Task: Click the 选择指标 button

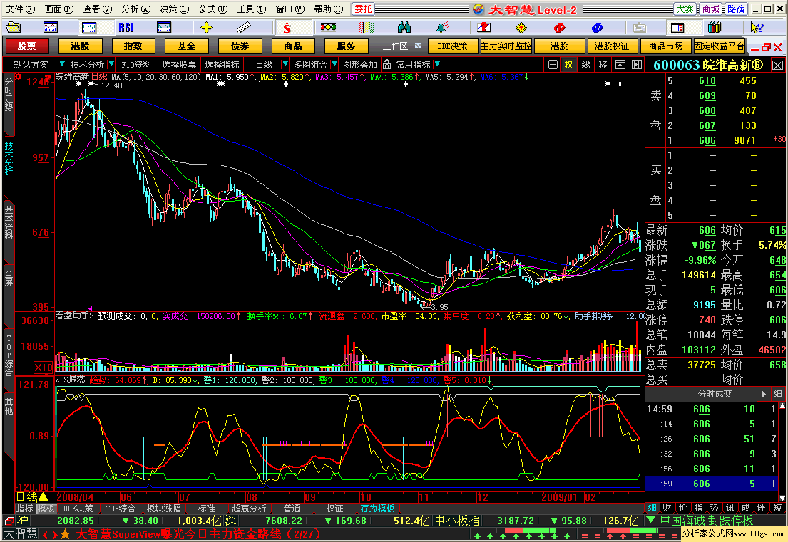Action: point(222,64)
